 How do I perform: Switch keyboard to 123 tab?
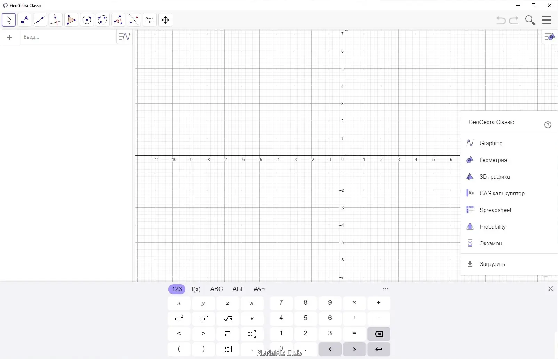coord(177,289)
